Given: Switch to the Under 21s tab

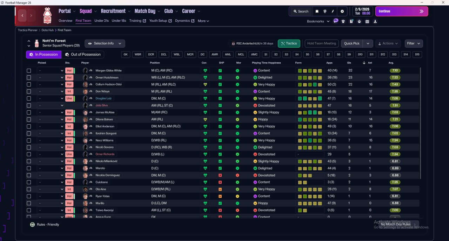Looking at the screenshot, I should [101, 21].
